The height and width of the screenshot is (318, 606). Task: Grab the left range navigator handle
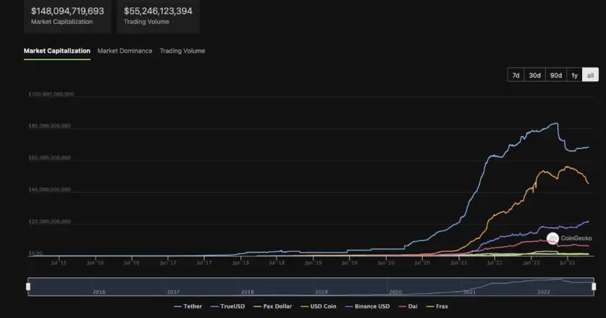coord(28,286)
